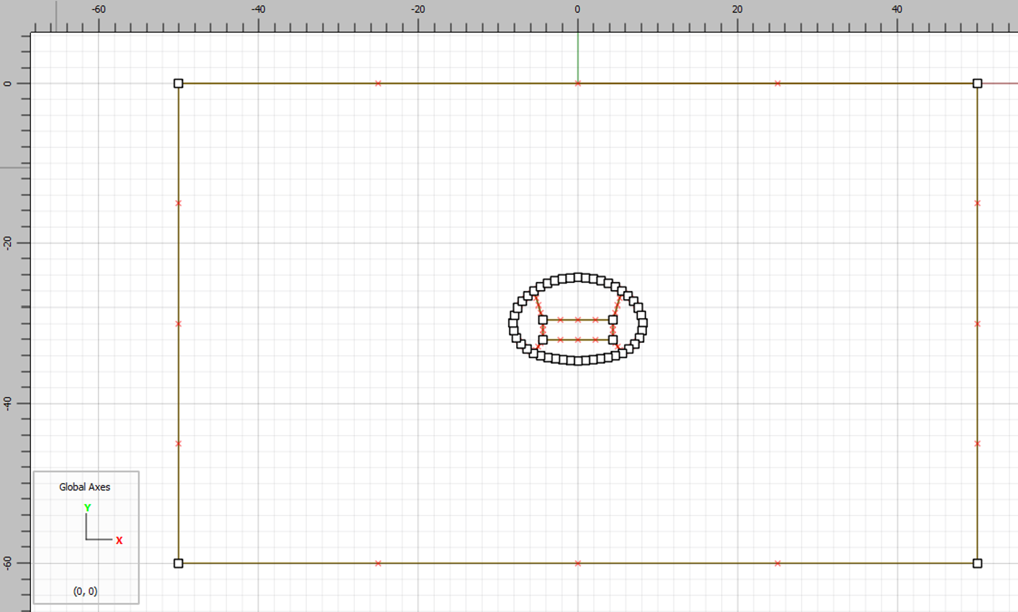Click the top-left corner vertex of outer boundary
Screen dimensions: 1018x612
click(179, 84)
